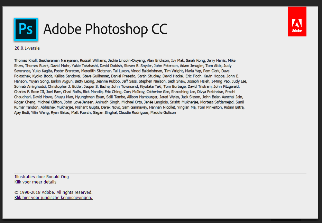322x223 pixels.
Task: Open the 'Klik voor meer details' link
Action: [35, 182]
